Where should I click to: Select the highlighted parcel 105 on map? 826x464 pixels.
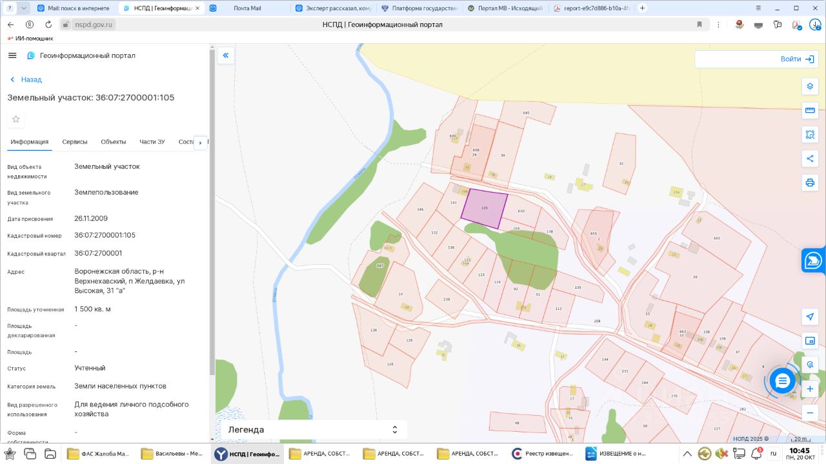tap(485, 209)
